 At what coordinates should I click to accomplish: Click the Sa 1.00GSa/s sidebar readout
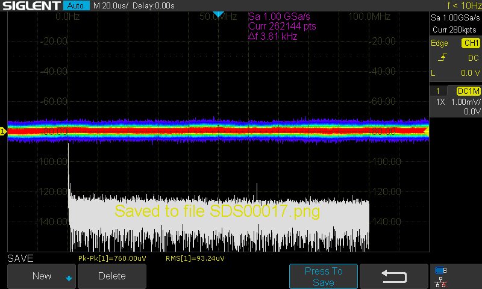(x=455, y=18)
